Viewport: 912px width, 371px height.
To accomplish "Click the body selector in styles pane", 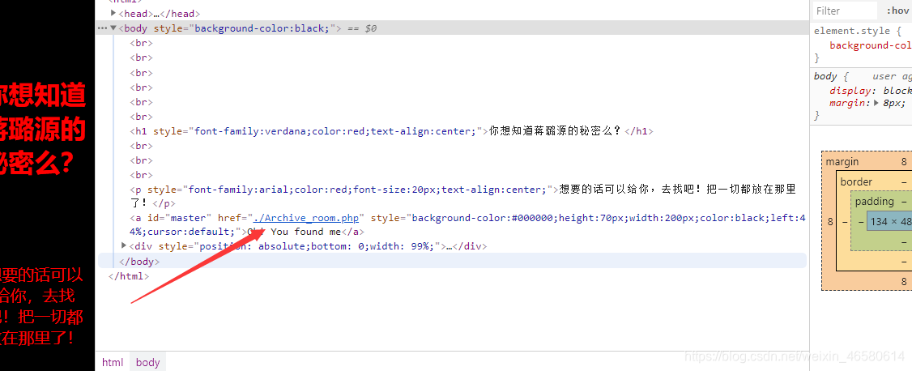I will pyautogui.click(x=825, y=76).
